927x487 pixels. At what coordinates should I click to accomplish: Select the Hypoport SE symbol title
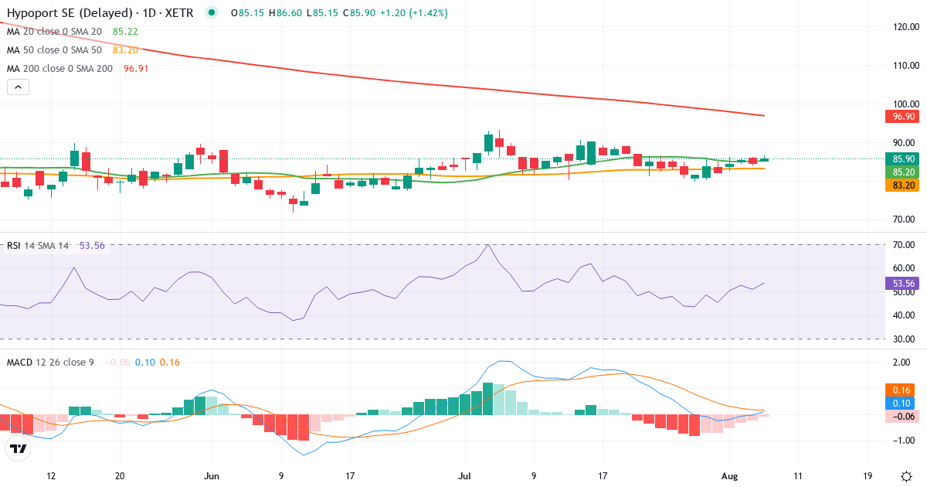click(x=100, y=13)
